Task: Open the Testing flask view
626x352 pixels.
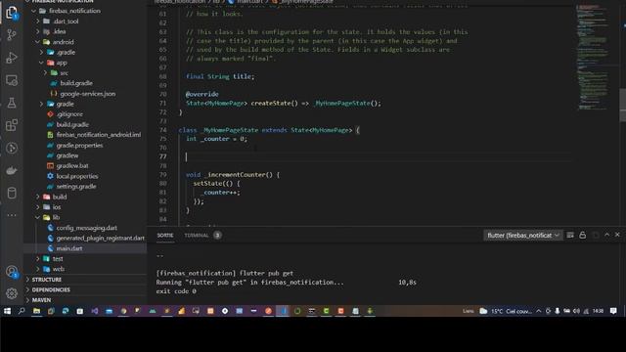Action: tap(12, 103)
